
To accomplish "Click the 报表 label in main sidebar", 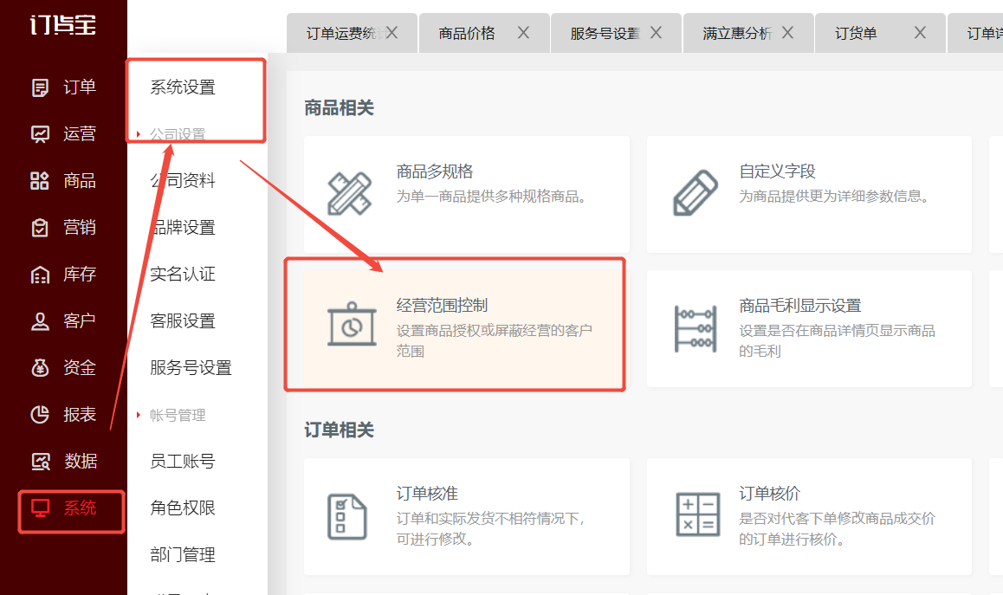I will pos(80,415).
